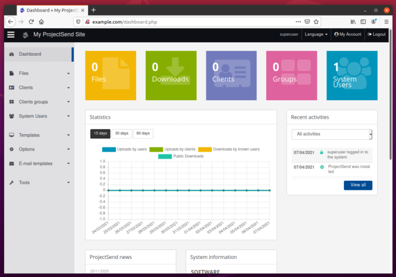Expand the Files sidebar submenu
The width and height of the screenshot is (396, 277).
coord(68,73)
